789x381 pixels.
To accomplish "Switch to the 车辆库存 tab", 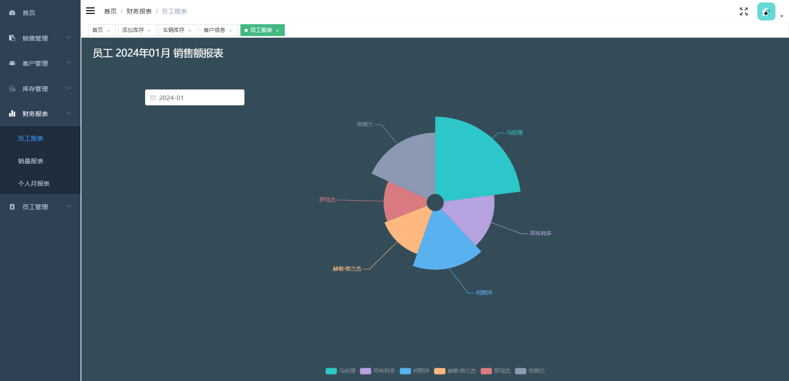I will click(174, 30).
